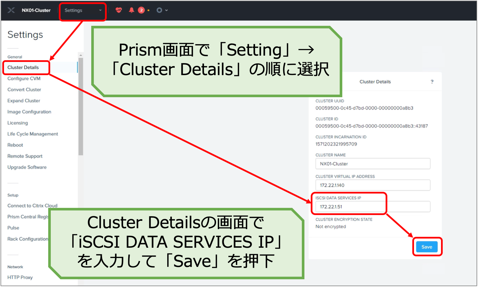Open HTTP Proxy settings

(20, 277)
